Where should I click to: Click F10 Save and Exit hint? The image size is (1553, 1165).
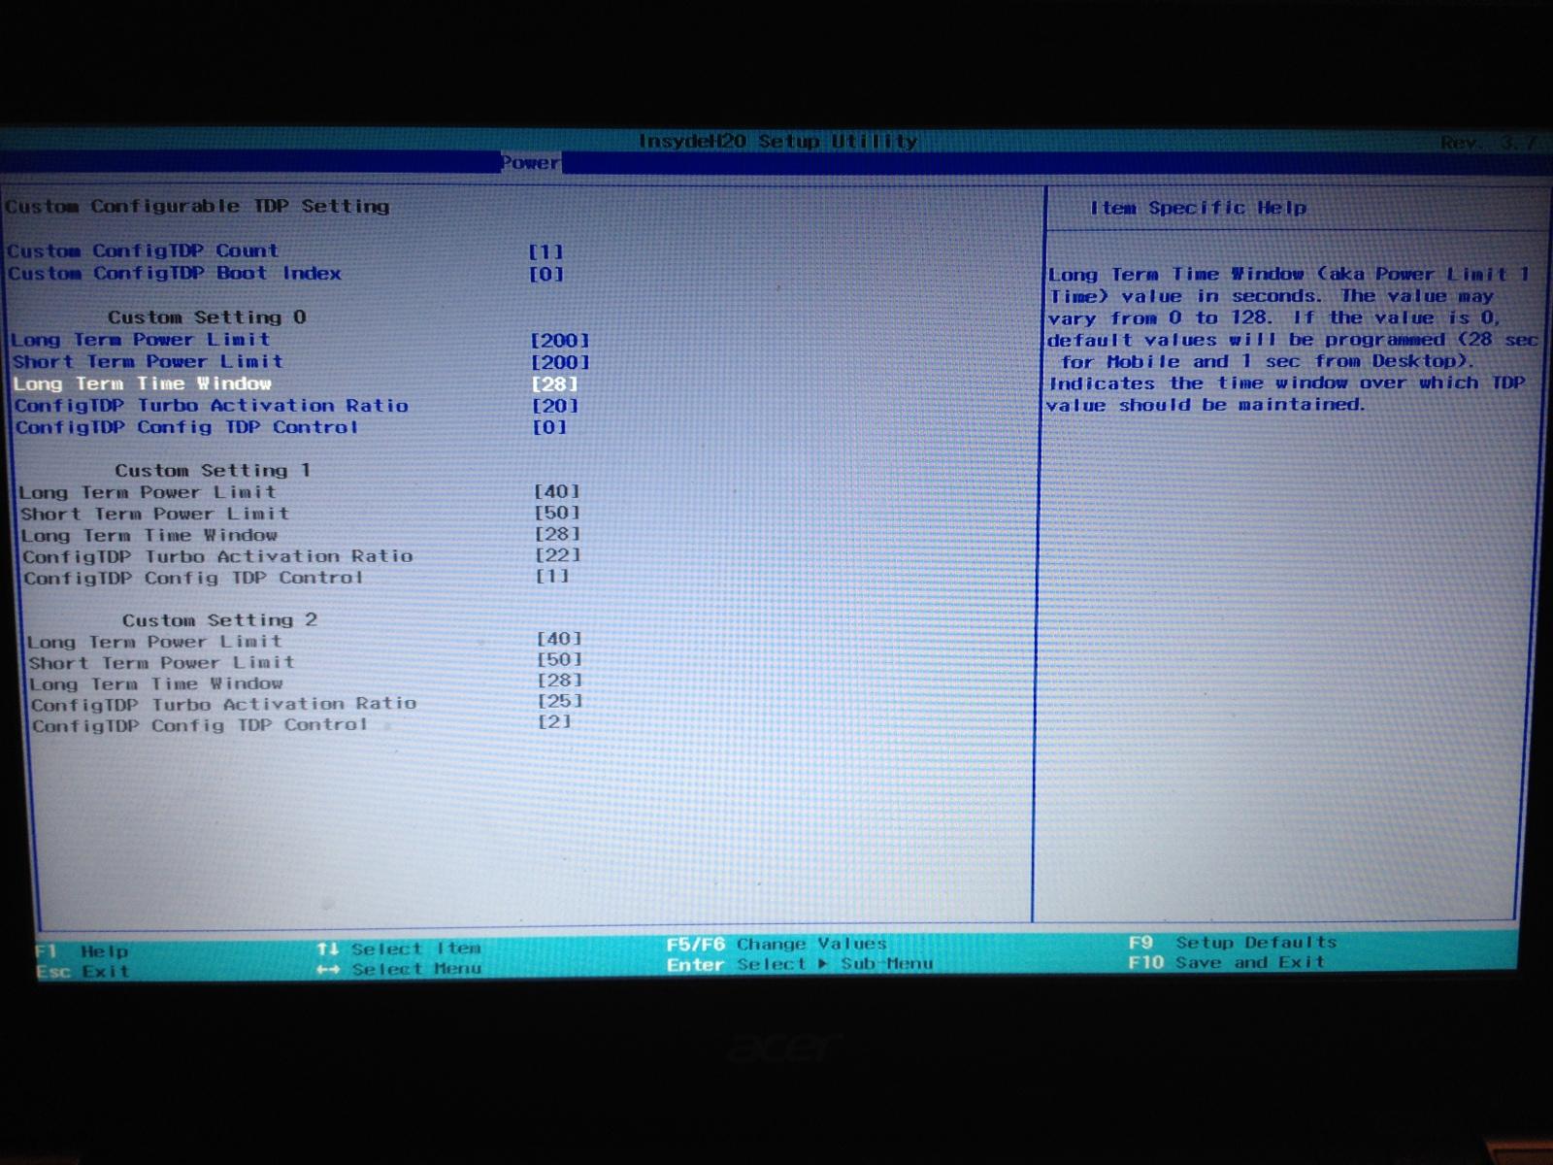pyautogui.click(x=1227, y=962)
